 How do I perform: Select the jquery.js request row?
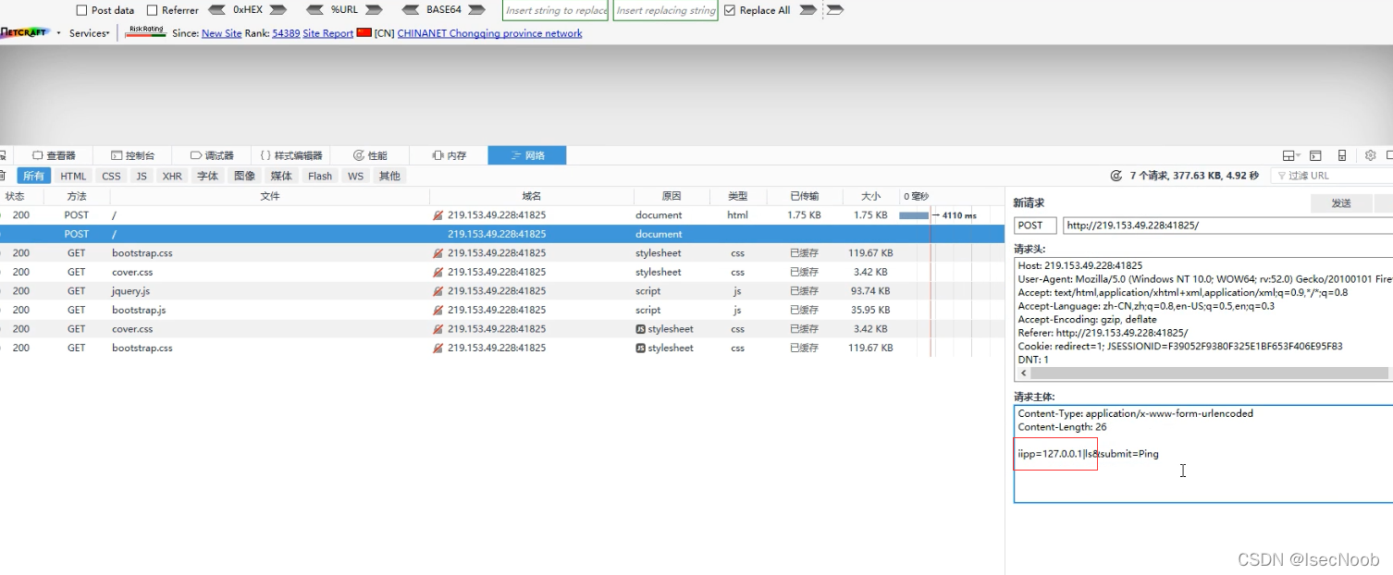pos(502,291)
